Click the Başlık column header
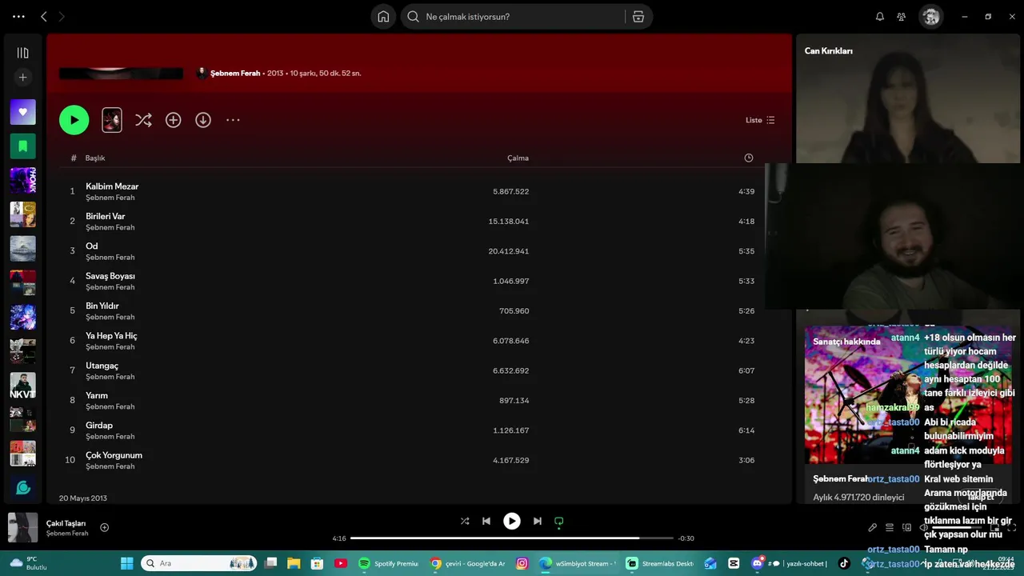Viewport: 1024px width, 576px height. pos(95,158)
